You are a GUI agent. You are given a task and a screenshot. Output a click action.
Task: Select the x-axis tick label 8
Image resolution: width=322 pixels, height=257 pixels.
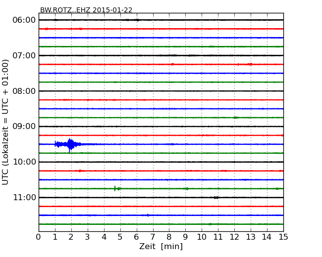(169, 237)
